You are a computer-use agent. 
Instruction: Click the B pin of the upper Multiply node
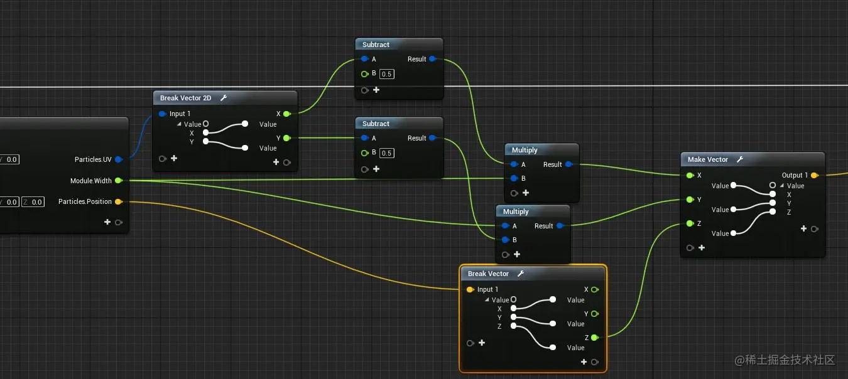click(514, 178)
